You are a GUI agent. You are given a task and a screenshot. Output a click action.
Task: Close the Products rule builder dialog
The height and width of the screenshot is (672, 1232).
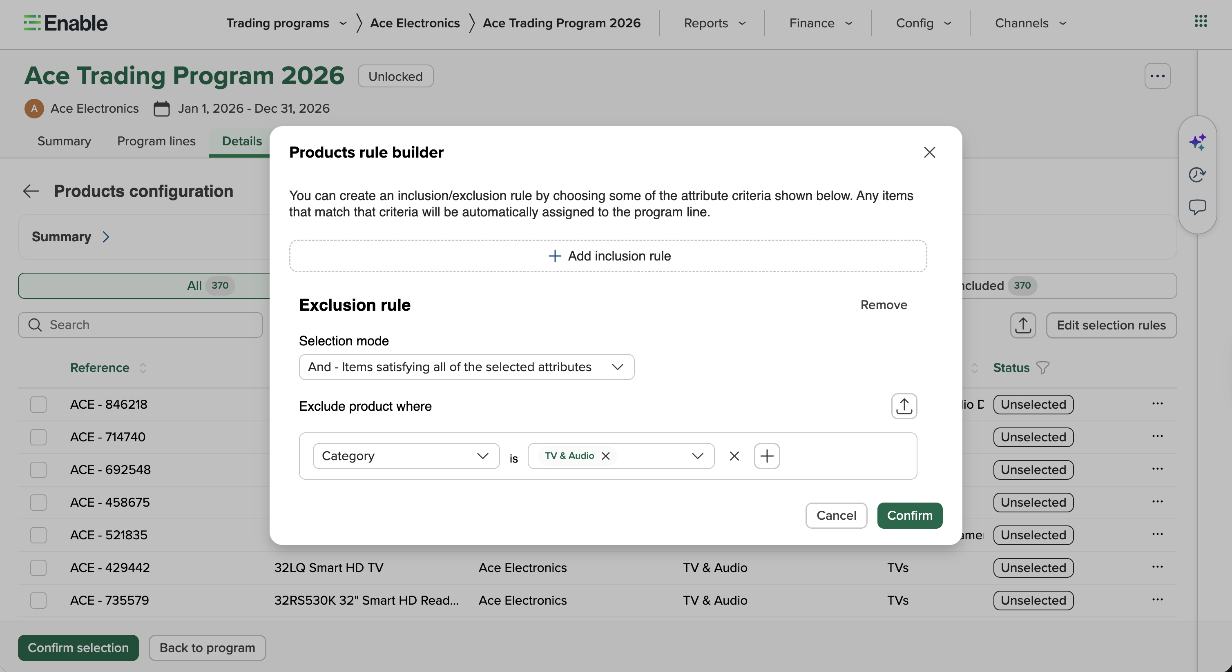tap(929, 152)
